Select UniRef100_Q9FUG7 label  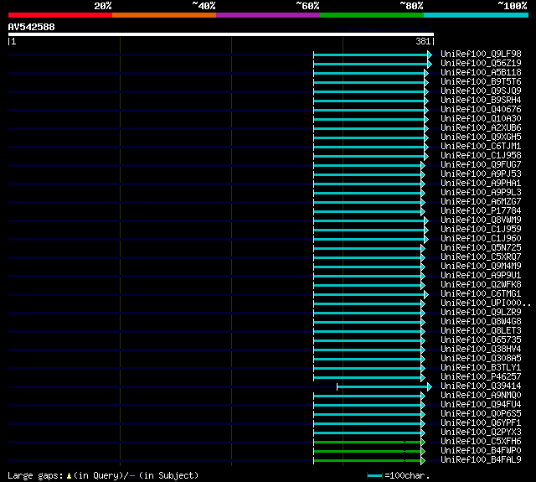point(481,165)
